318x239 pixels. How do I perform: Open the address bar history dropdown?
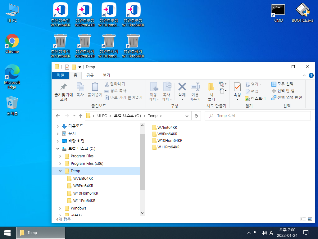point(187,116)
